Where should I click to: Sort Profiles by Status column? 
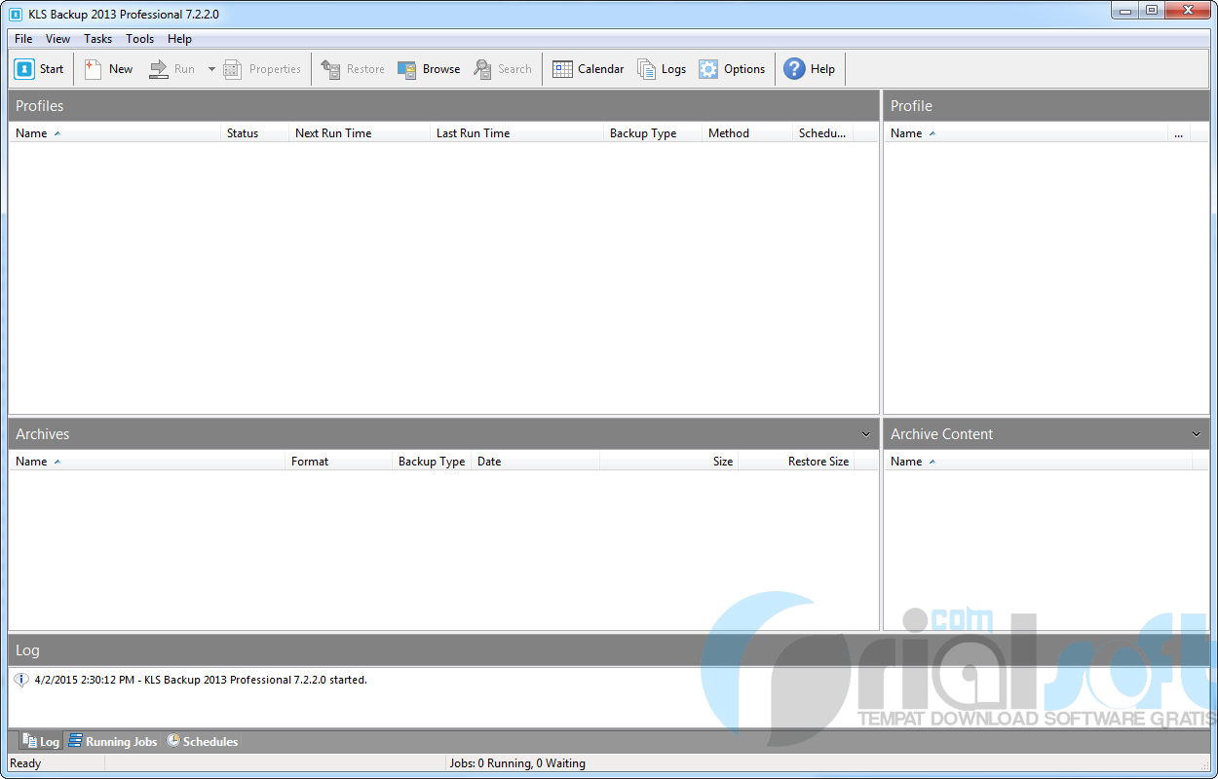pyautogui.click(x=255, y=133)
